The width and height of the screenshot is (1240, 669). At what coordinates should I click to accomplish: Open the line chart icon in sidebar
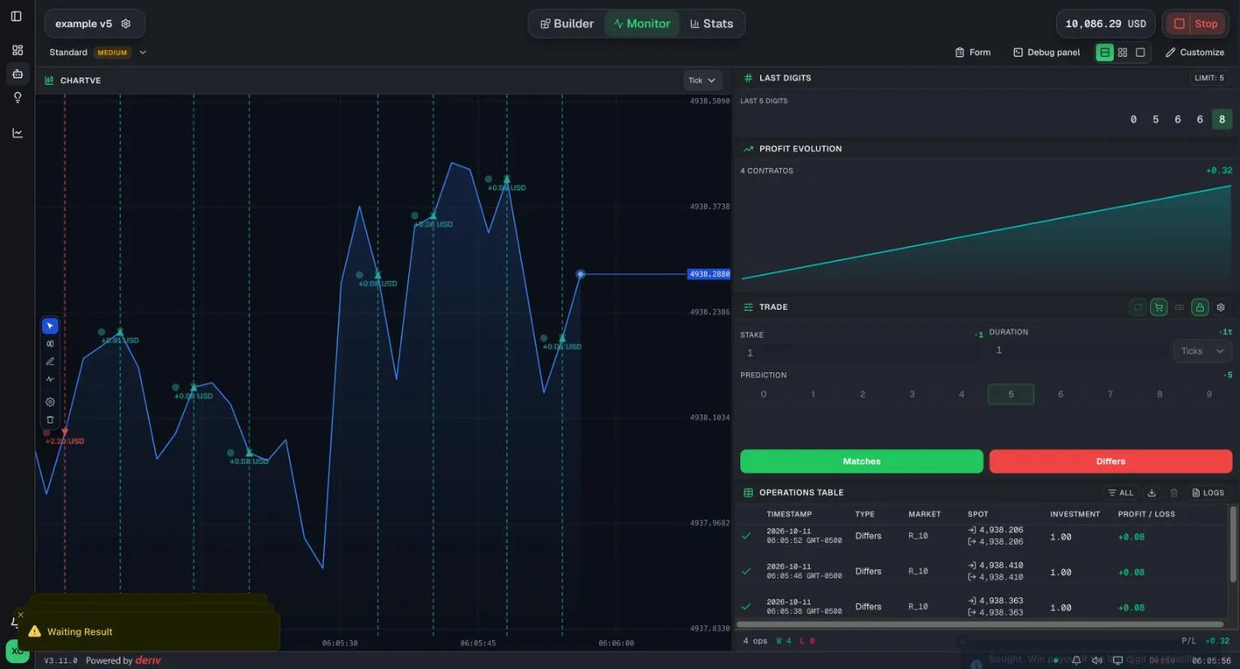(x=17, y=133)
